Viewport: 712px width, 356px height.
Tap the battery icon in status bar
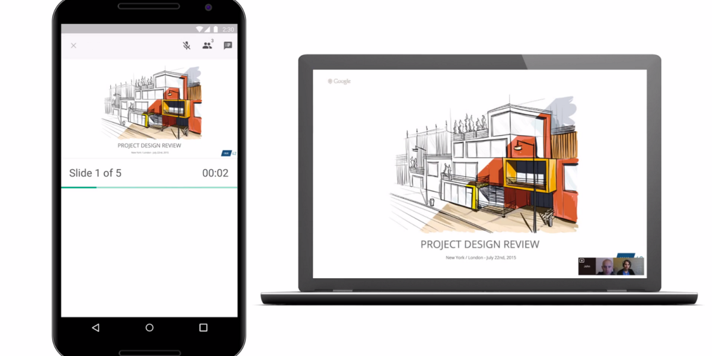tap(217, 29)
